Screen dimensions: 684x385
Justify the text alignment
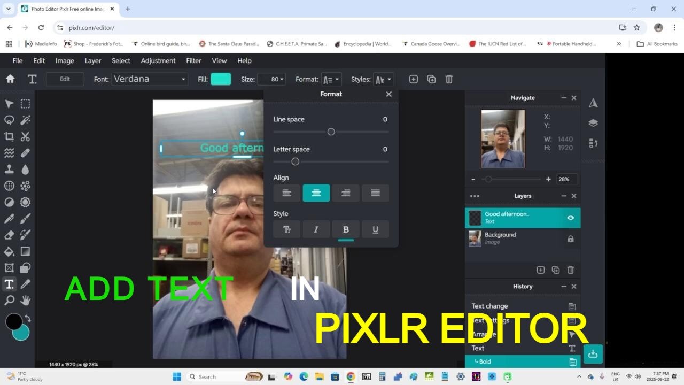pos(375,193)
